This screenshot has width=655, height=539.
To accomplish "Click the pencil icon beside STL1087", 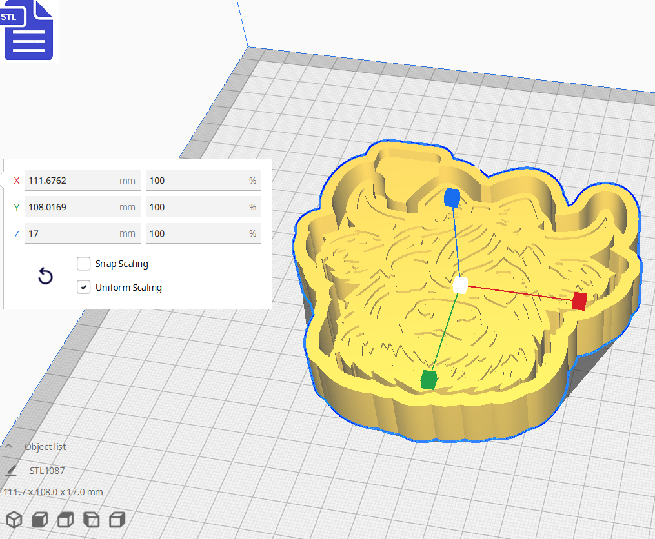I will click(x=10, y=471).
